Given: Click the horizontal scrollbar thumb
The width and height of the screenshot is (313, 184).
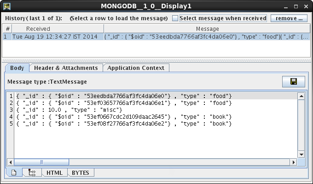Looking at the screenshot, I should (x=41, y=162).
